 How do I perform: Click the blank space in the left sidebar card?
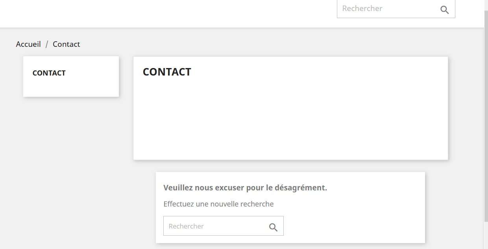(x=71, y=87)
